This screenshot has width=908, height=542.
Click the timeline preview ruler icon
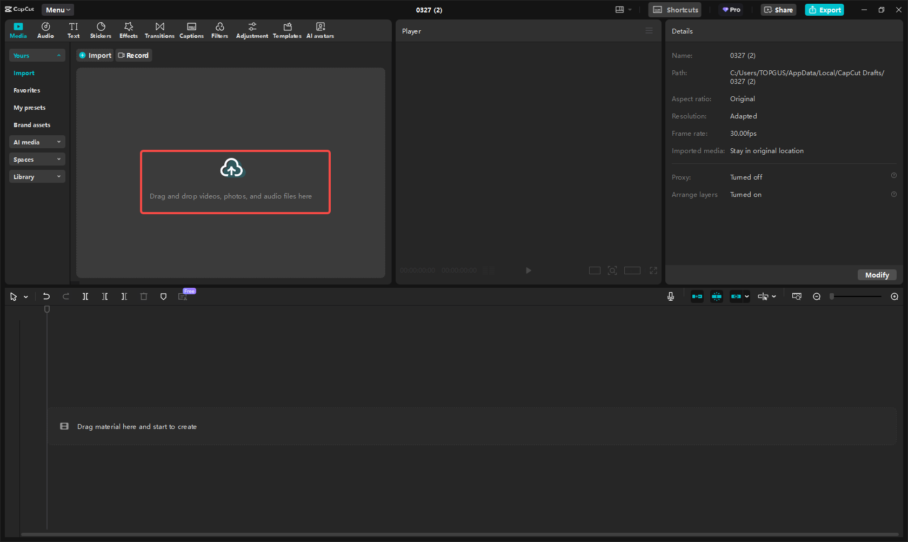(797, 296)
